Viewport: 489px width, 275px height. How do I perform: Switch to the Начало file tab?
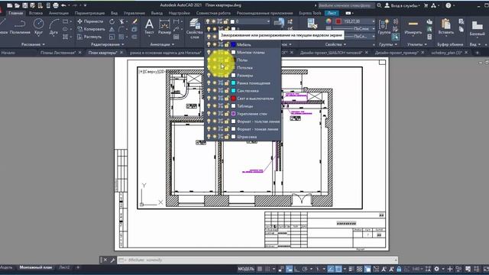click(8, 53)
